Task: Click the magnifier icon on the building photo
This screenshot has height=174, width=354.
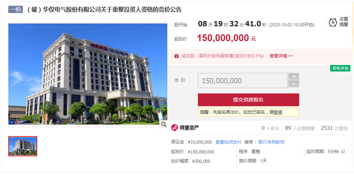Action: tap(163, 124)
